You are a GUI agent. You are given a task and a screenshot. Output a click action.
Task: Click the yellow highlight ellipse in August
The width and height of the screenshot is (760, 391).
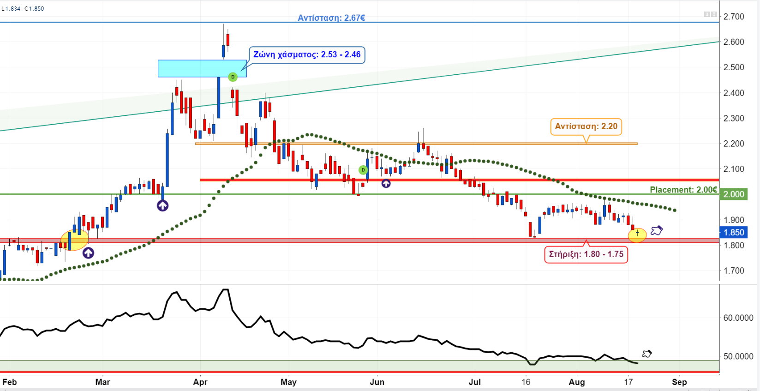[x=637, y=235]
